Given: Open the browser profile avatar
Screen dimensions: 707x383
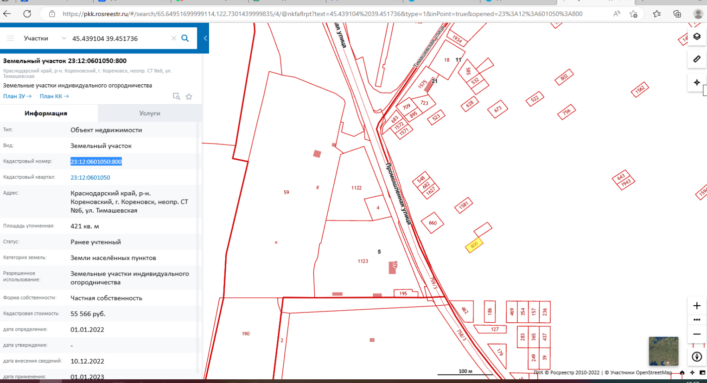Looking at the screenshot, I should point(698,14).
